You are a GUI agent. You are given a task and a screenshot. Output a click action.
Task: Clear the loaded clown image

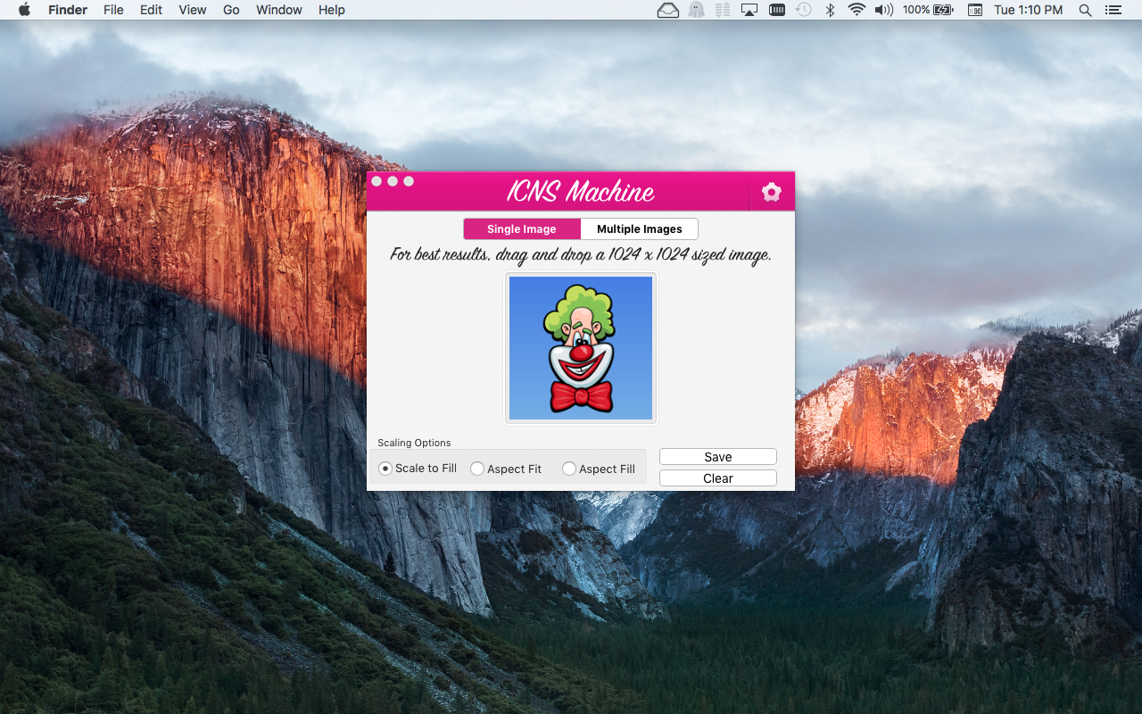click(x=717, y=477)
